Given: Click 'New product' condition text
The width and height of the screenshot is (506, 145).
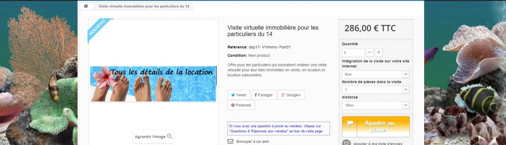Looking at the screenshot, I should click(259, 56).
